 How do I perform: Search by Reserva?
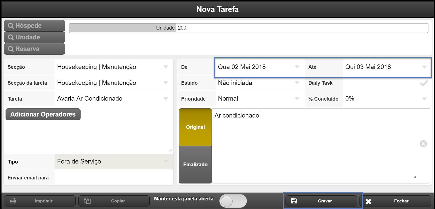point(34,49)
